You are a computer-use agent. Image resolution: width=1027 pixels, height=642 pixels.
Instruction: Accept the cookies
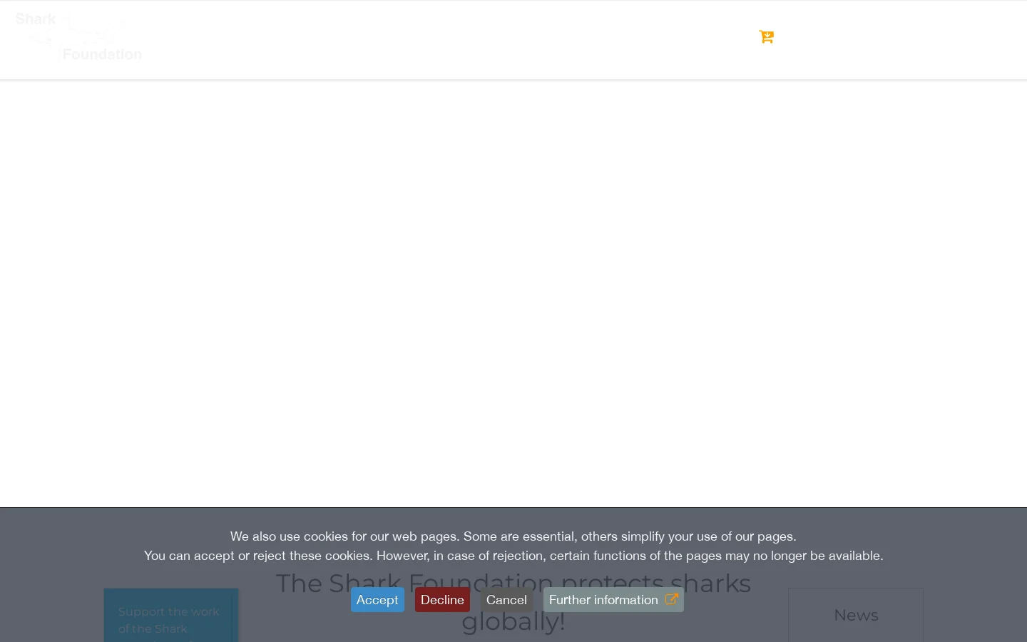(377, 600)
